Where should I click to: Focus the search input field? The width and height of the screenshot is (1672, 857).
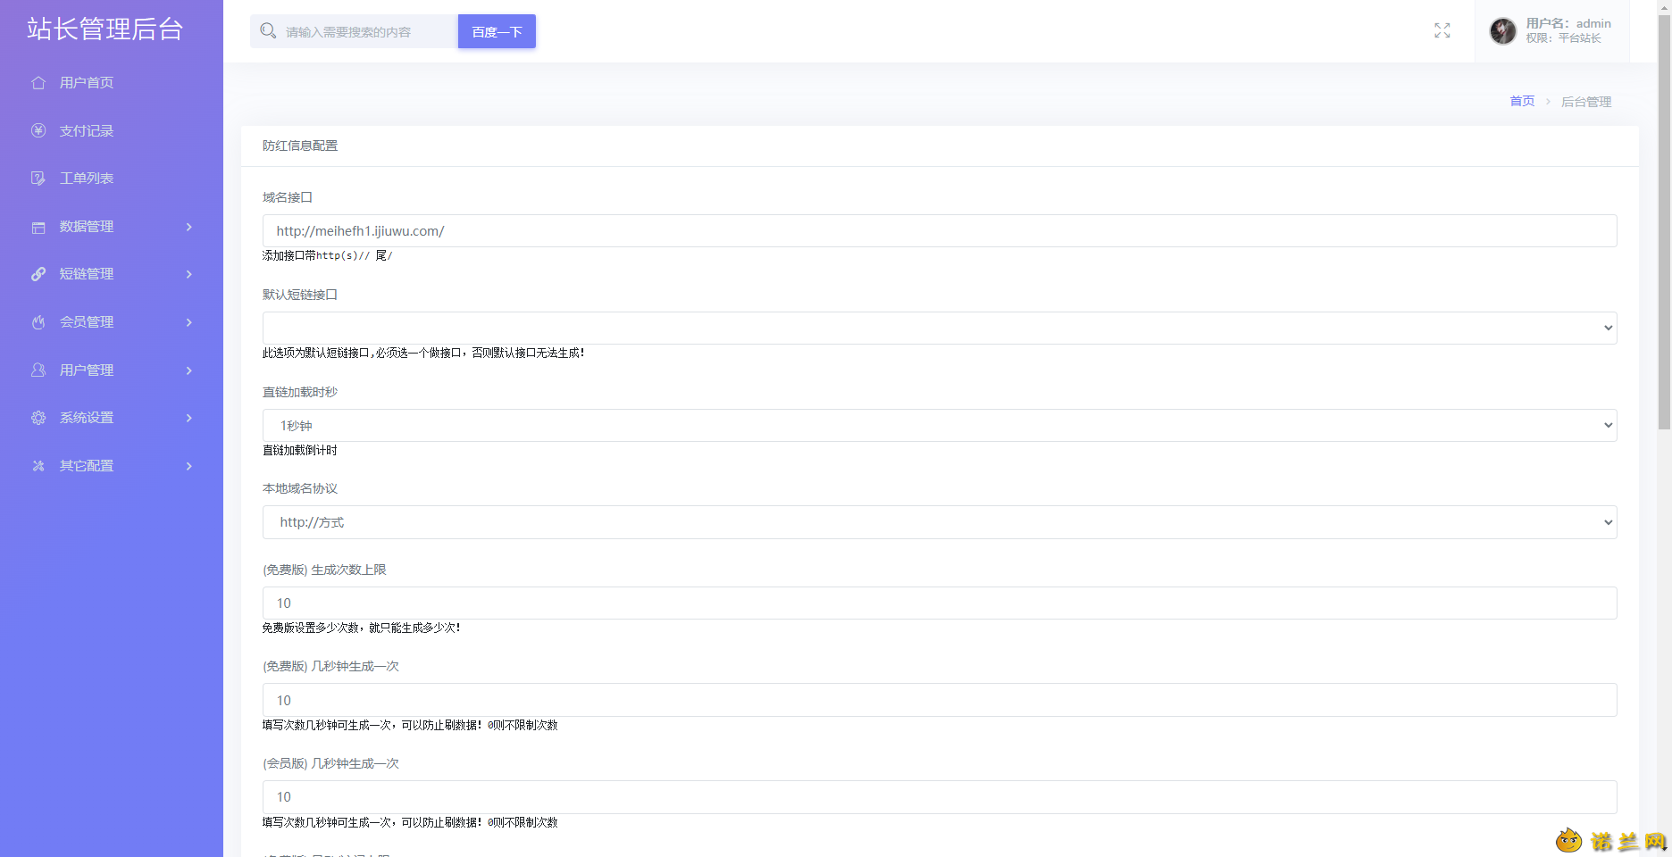pos(369,31)
